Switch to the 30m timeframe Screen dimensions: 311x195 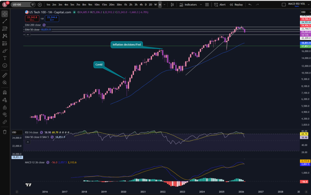click(x=119, y=5)
